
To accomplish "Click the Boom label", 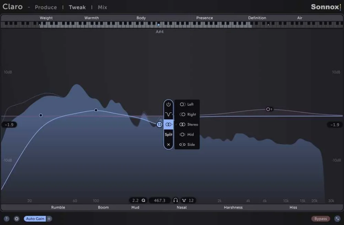I will (103, 207).
